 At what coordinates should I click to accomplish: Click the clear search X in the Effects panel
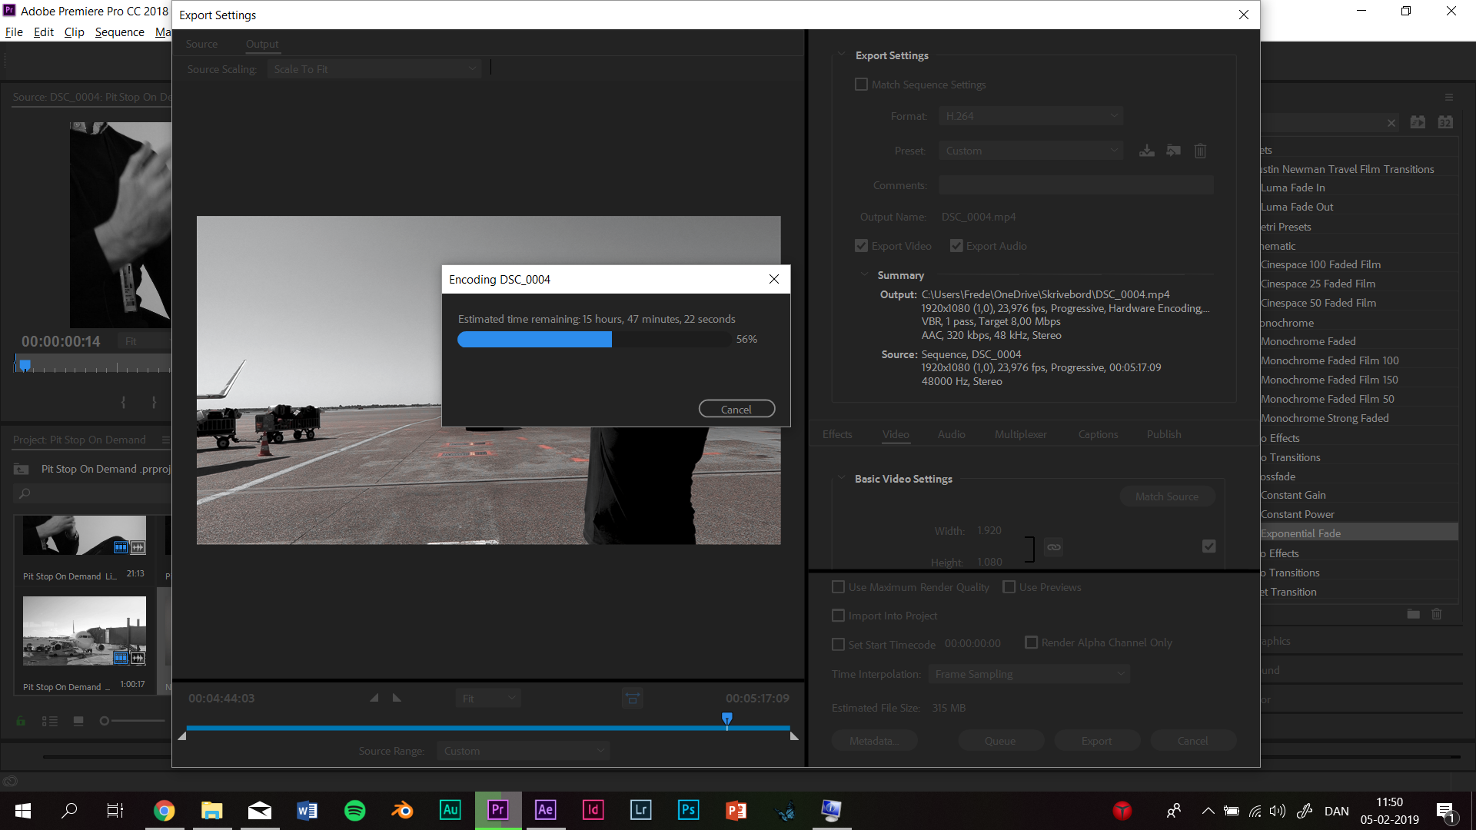click(1391, 123)
